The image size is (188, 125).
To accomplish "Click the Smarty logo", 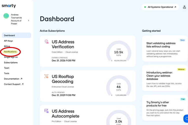I will (9, 6).
